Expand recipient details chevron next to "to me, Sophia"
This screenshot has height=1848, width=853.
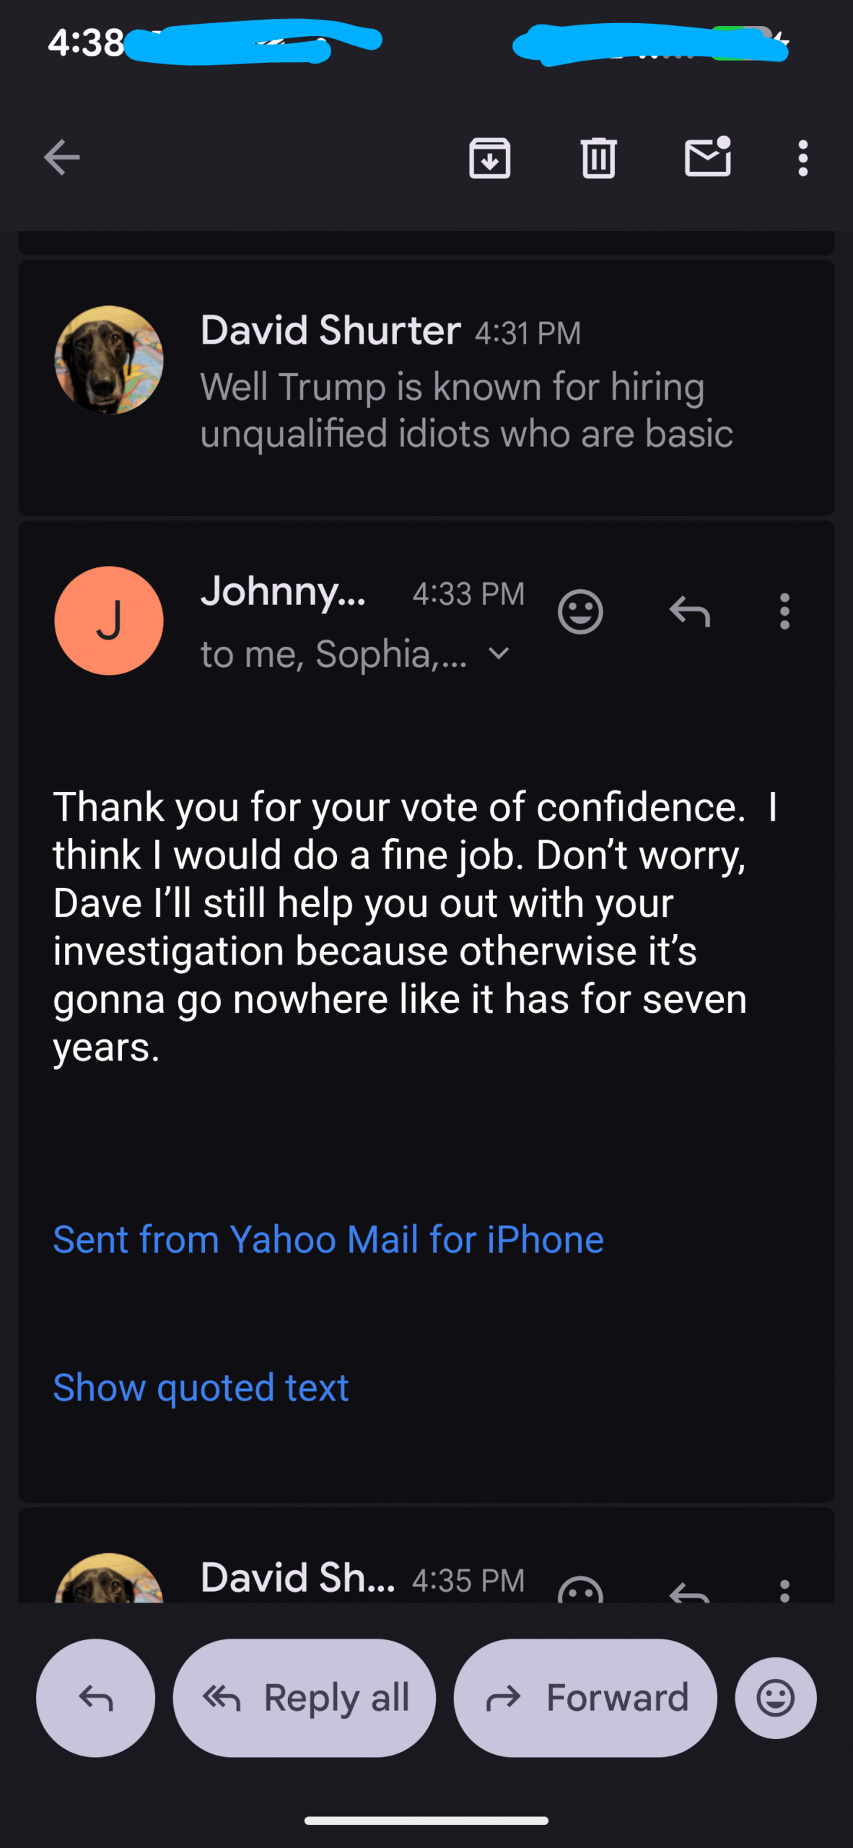point(499,654)
